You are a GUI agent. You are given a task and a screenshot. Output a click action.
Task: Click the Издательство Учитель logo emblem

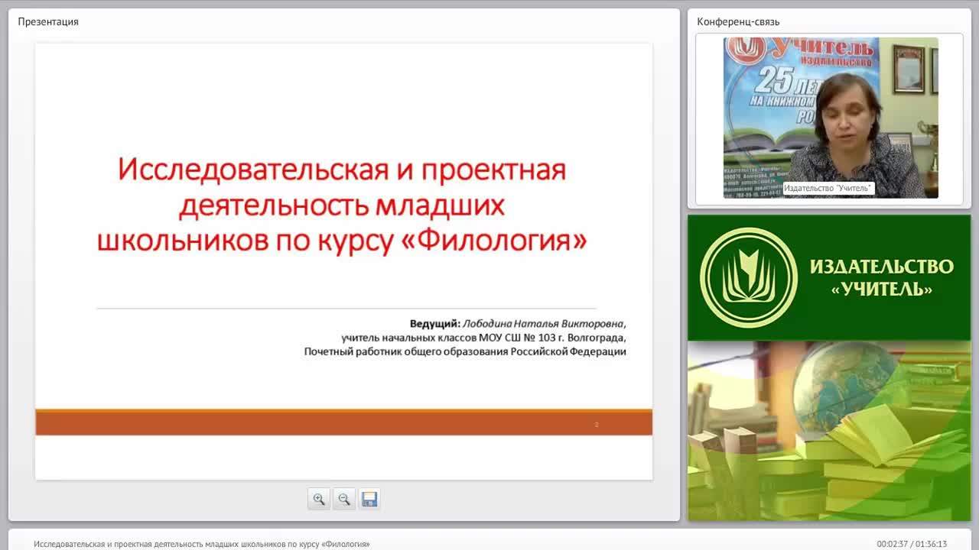pyautogui.click(x=749, y=277)
